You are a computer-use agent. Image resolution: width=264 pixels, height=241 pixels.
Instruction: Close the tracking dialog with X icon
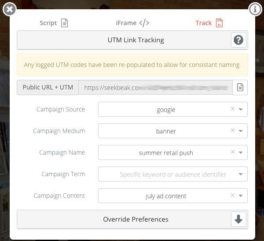pos(10,9)
